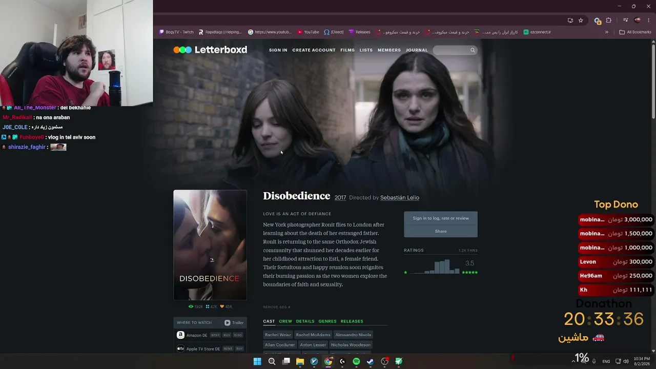
Task: Click cast member Allan Corduner
Action: pos(280,345)
